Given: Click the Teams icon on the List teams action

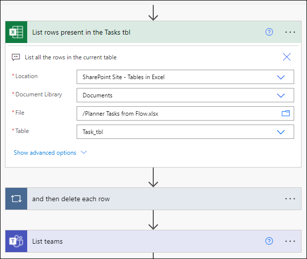Looking at the screenshot, I should point(16,241).
